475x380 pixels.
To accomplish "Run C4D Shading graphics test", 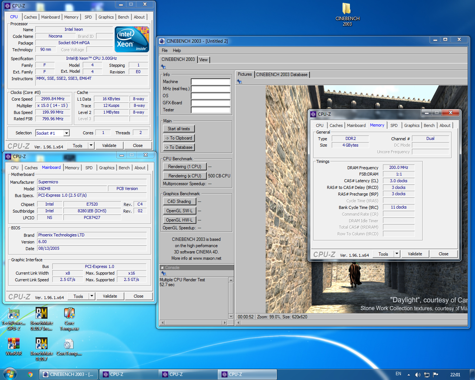I will click(179, 202).
